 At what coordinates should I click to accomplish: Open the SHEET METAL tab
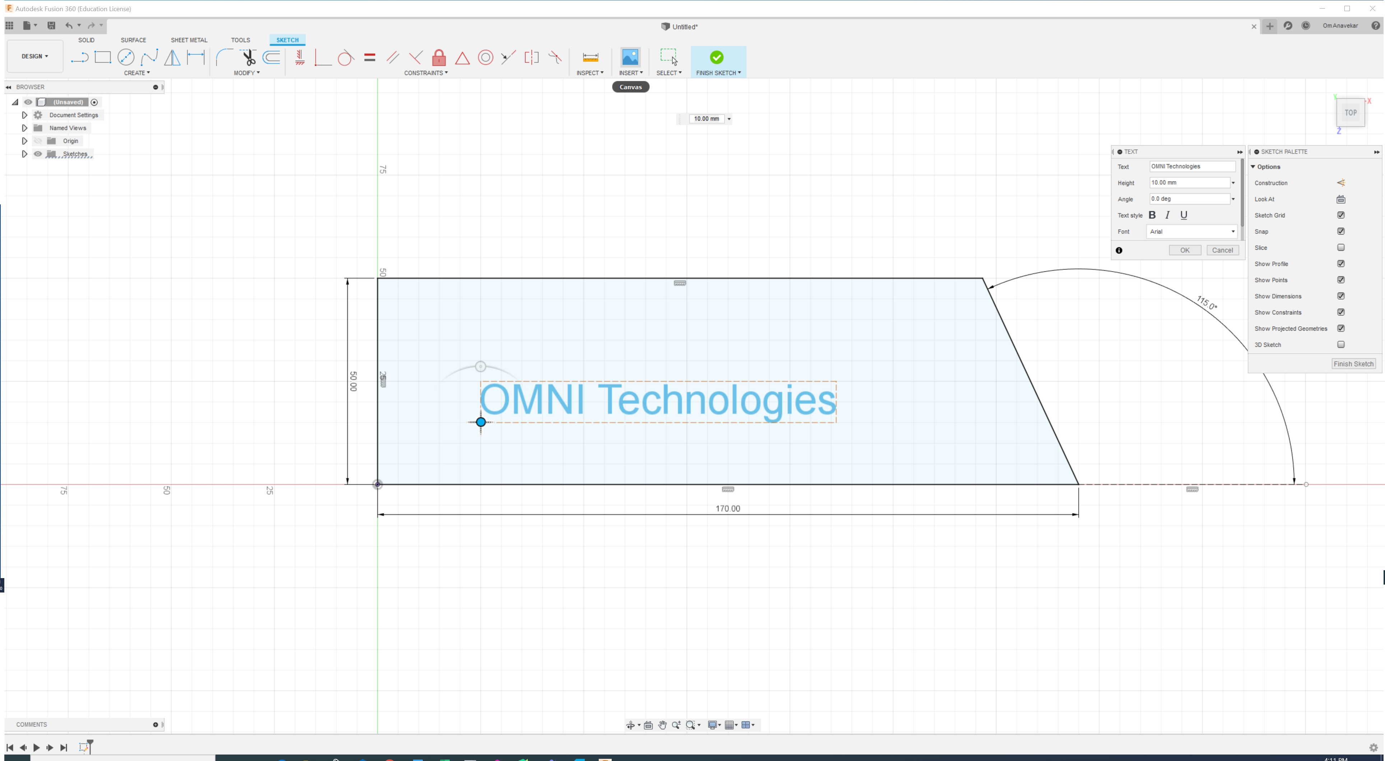[x=189, y=40]
